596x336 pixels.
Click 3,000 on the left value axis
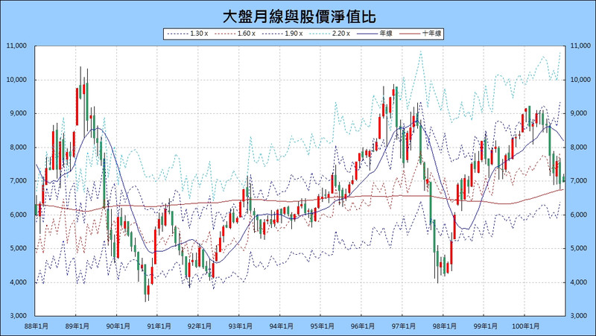pos(18,315)
